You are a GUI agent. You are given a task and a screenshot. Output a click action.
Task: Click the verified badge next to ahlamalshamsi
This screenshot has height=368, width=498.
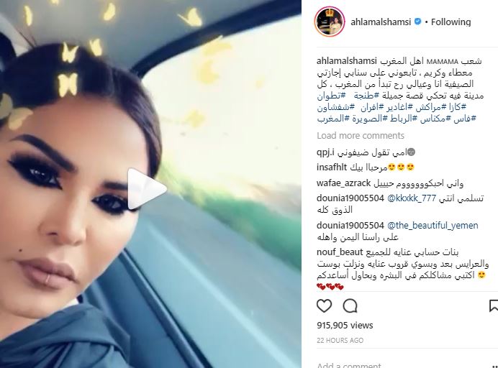coord(418,22)
